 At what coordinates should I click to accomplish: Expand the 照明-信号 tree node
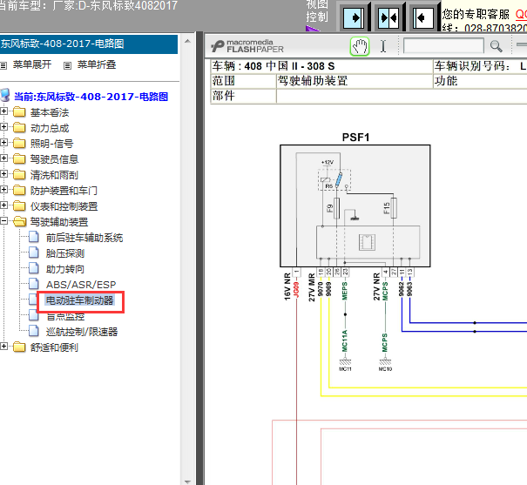click(3, 143)
